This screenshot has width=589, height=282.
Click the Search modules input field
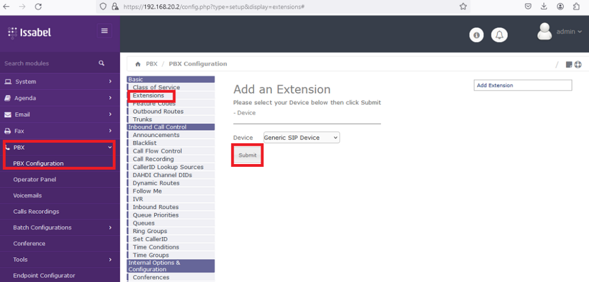coord(46,63)
